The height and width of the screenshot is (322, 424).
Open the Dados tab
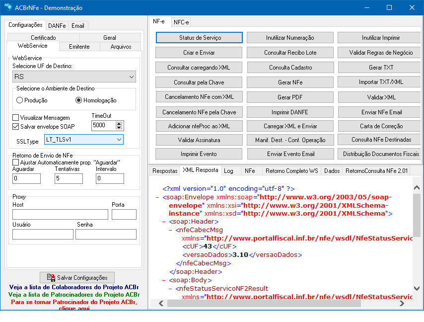click(x=332, y=171)
